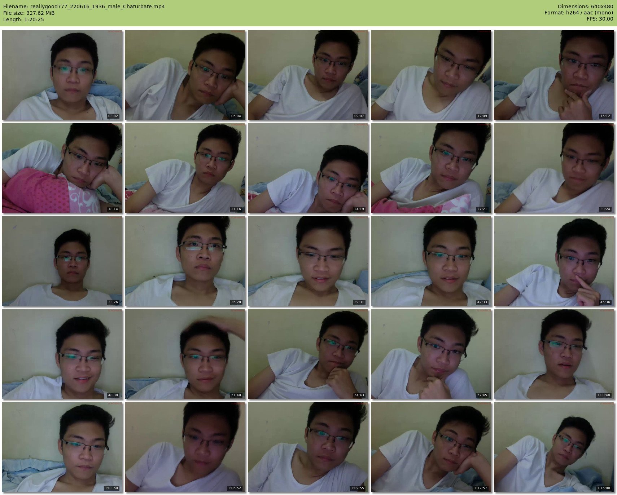The height and width of the screenshot is (495, 617).
Task: Click the 57:45 timestamp label
Action: click(482, 395)
